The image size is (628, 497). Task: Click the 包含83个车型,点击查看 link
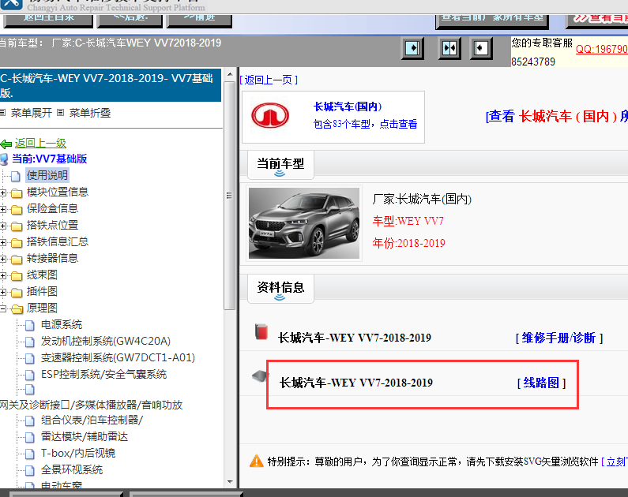365,124
